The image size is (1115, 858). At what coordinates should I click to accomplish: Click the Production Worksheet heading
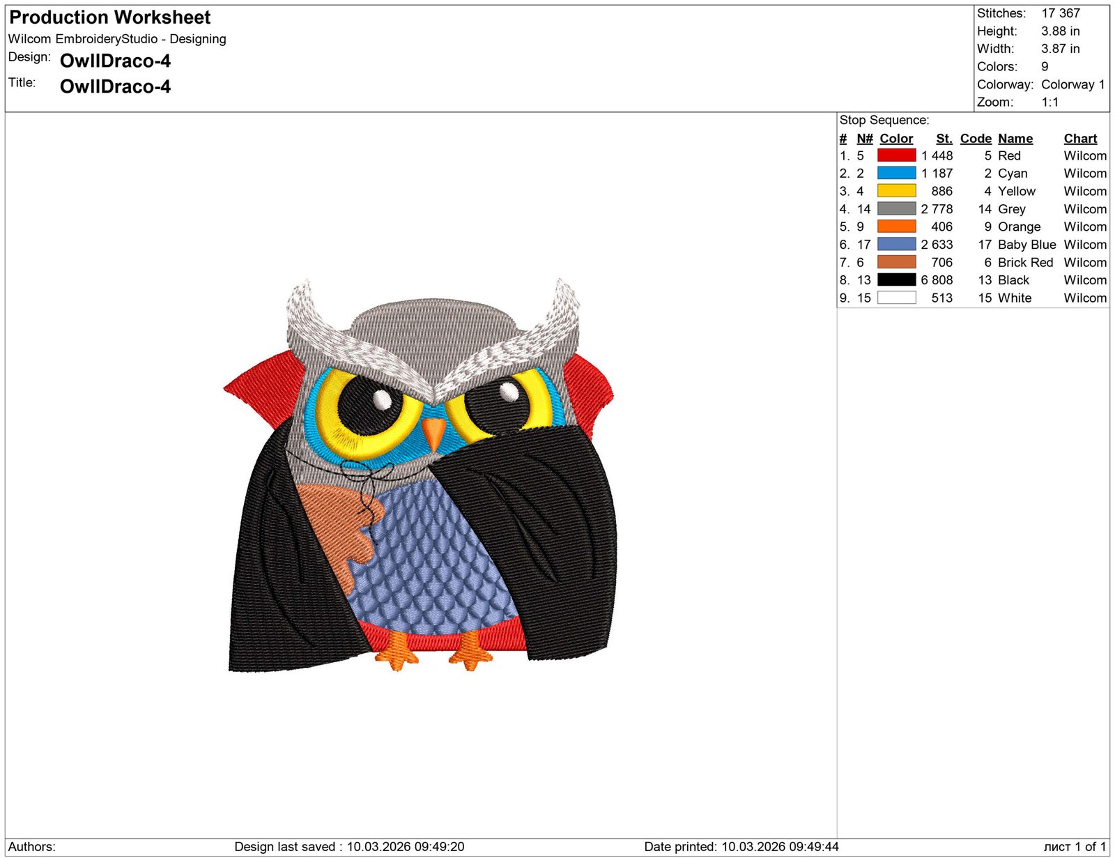click(x=110, y=17)
